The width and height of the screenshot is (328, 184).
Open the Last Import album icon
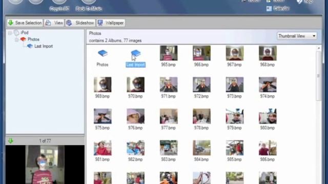(135, 53)
